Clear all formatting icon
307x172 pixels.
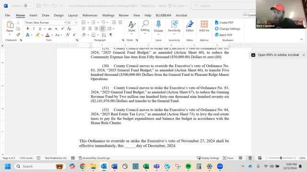(69, 29)
